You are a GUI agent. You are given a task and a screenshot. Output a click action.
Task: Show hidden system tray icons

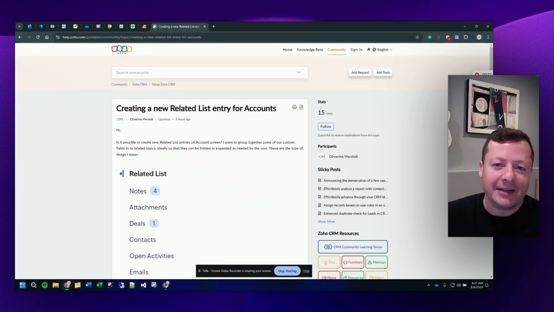coord(428,285)
